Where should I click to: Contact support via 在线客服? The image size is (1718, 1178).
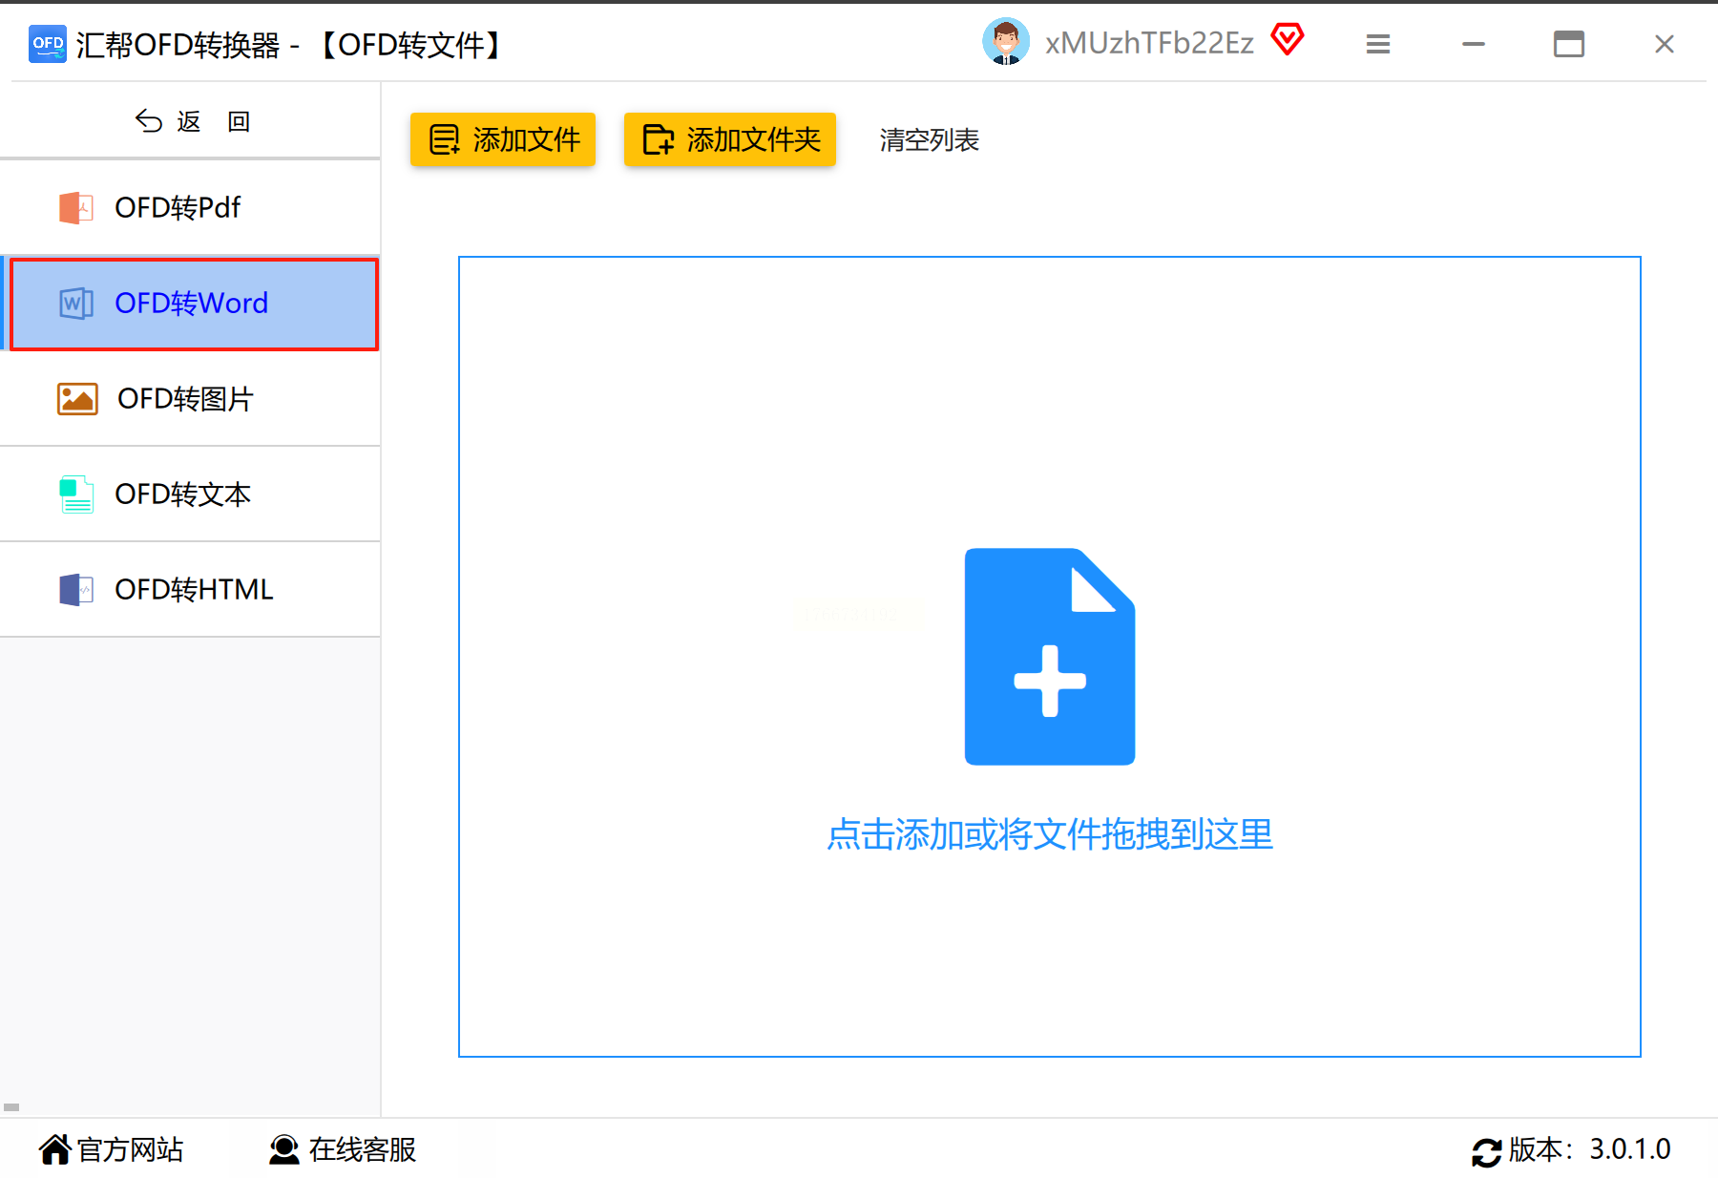point(343,1149)
